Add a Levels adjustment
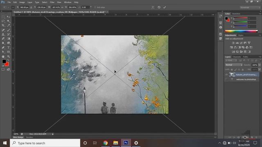Viewport: 262px width, 147px height. (237, 43)
